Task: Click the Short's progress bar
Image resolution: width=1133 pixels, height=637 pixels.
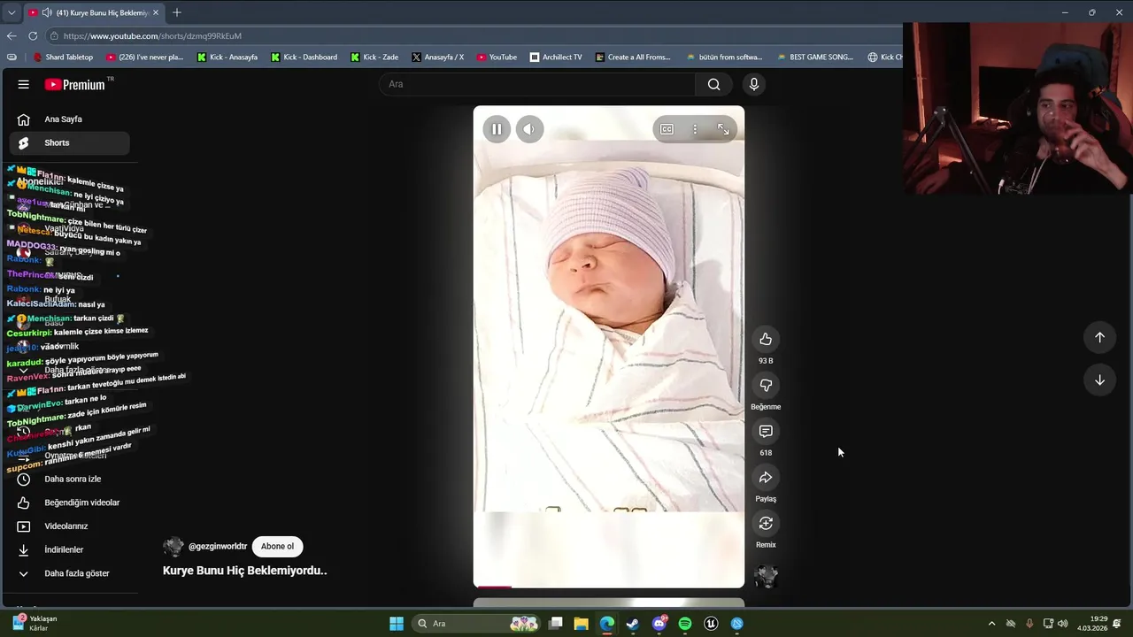Action: coord(609,586)
